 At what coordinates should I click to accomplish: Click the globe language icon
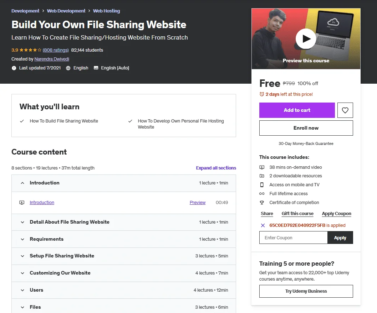pos(68,68)
